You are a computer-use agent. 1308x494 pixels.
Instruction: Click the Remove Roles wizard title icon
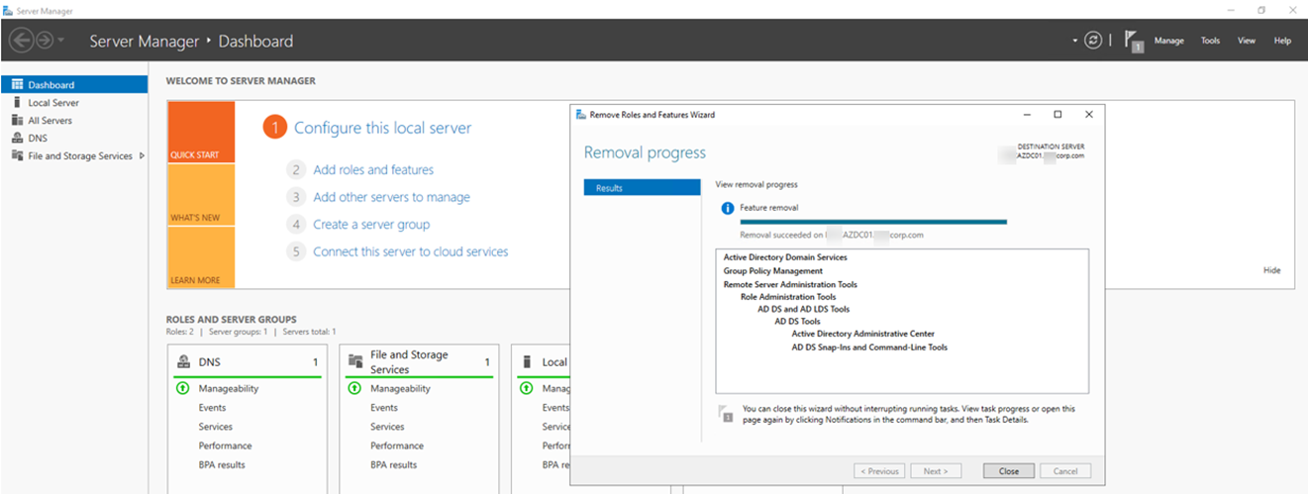point(580,115)
